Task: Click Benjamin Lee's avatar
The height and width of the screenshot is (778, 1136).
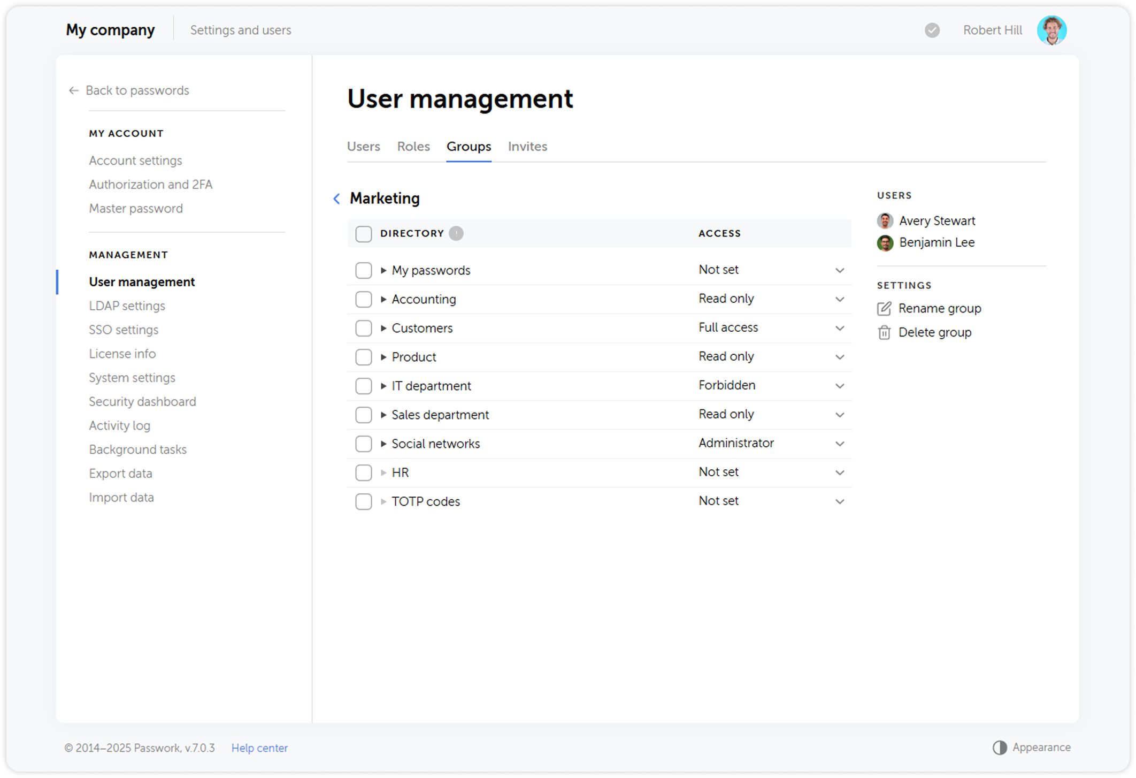Action: [885, 242]
